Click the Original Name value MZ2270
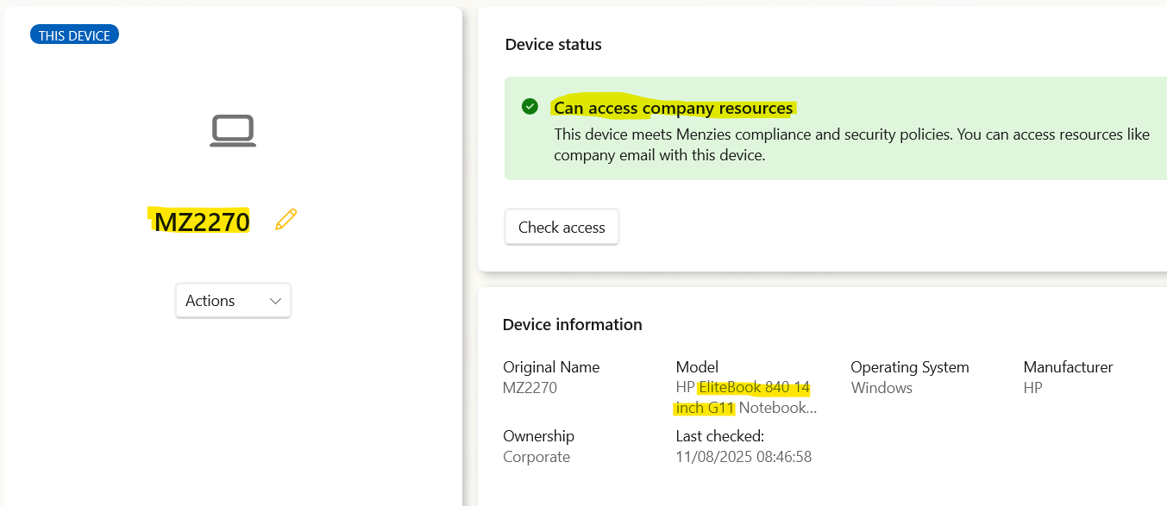The height and width of the screenshot is (506, 1167). tap(530, 388)
